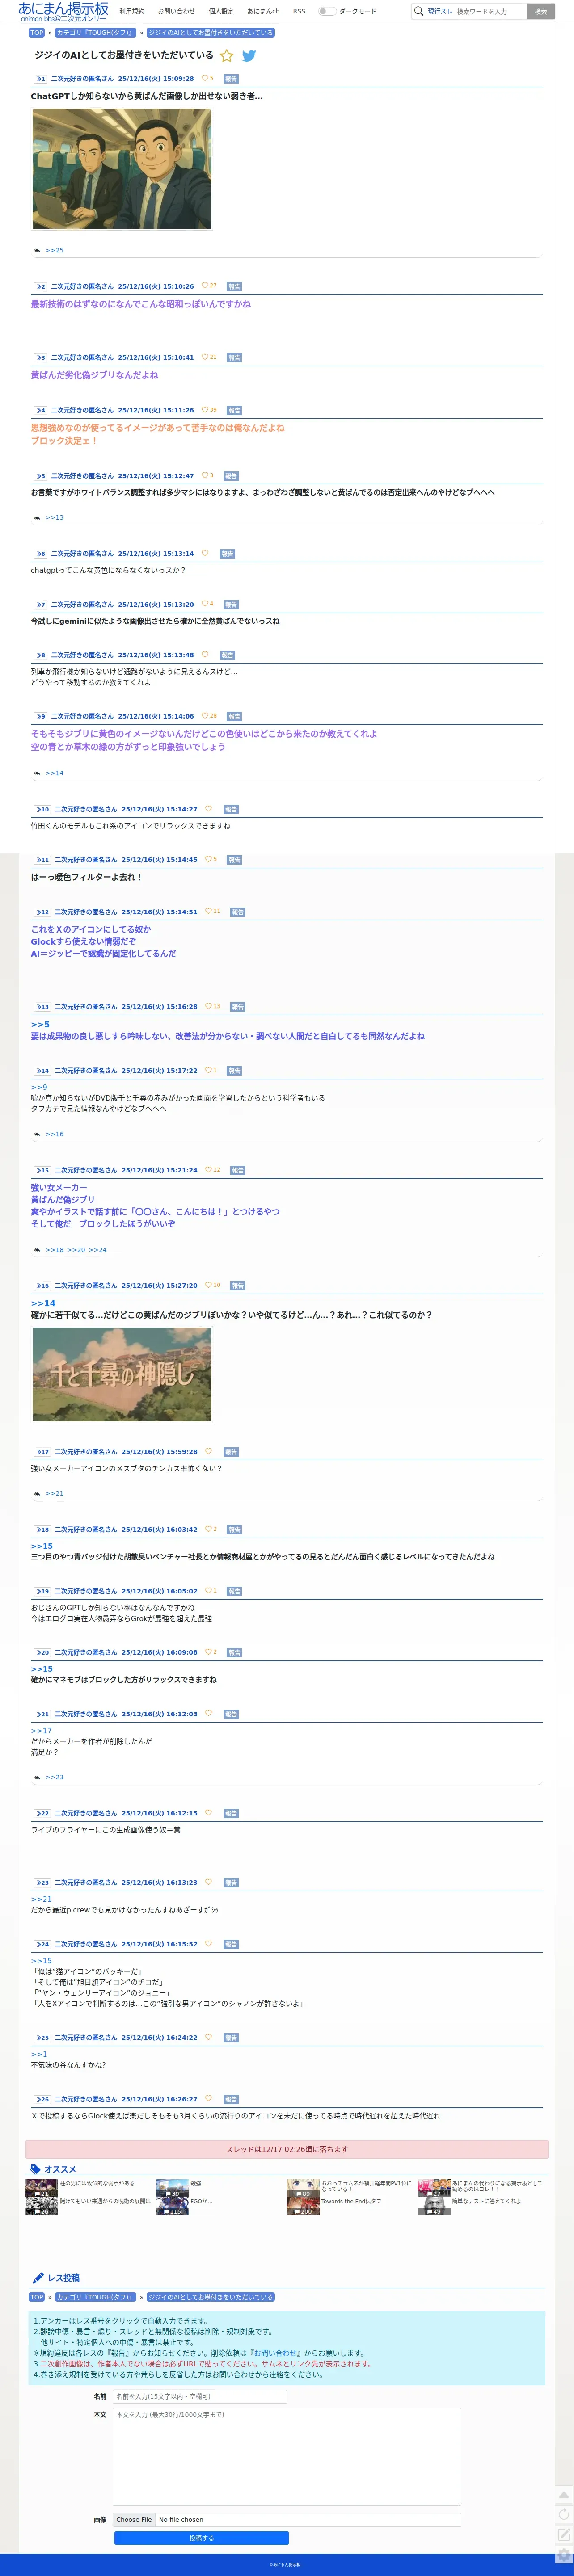Favorite the thread with the star icon
574x2576 pixels.
point(227,56)
